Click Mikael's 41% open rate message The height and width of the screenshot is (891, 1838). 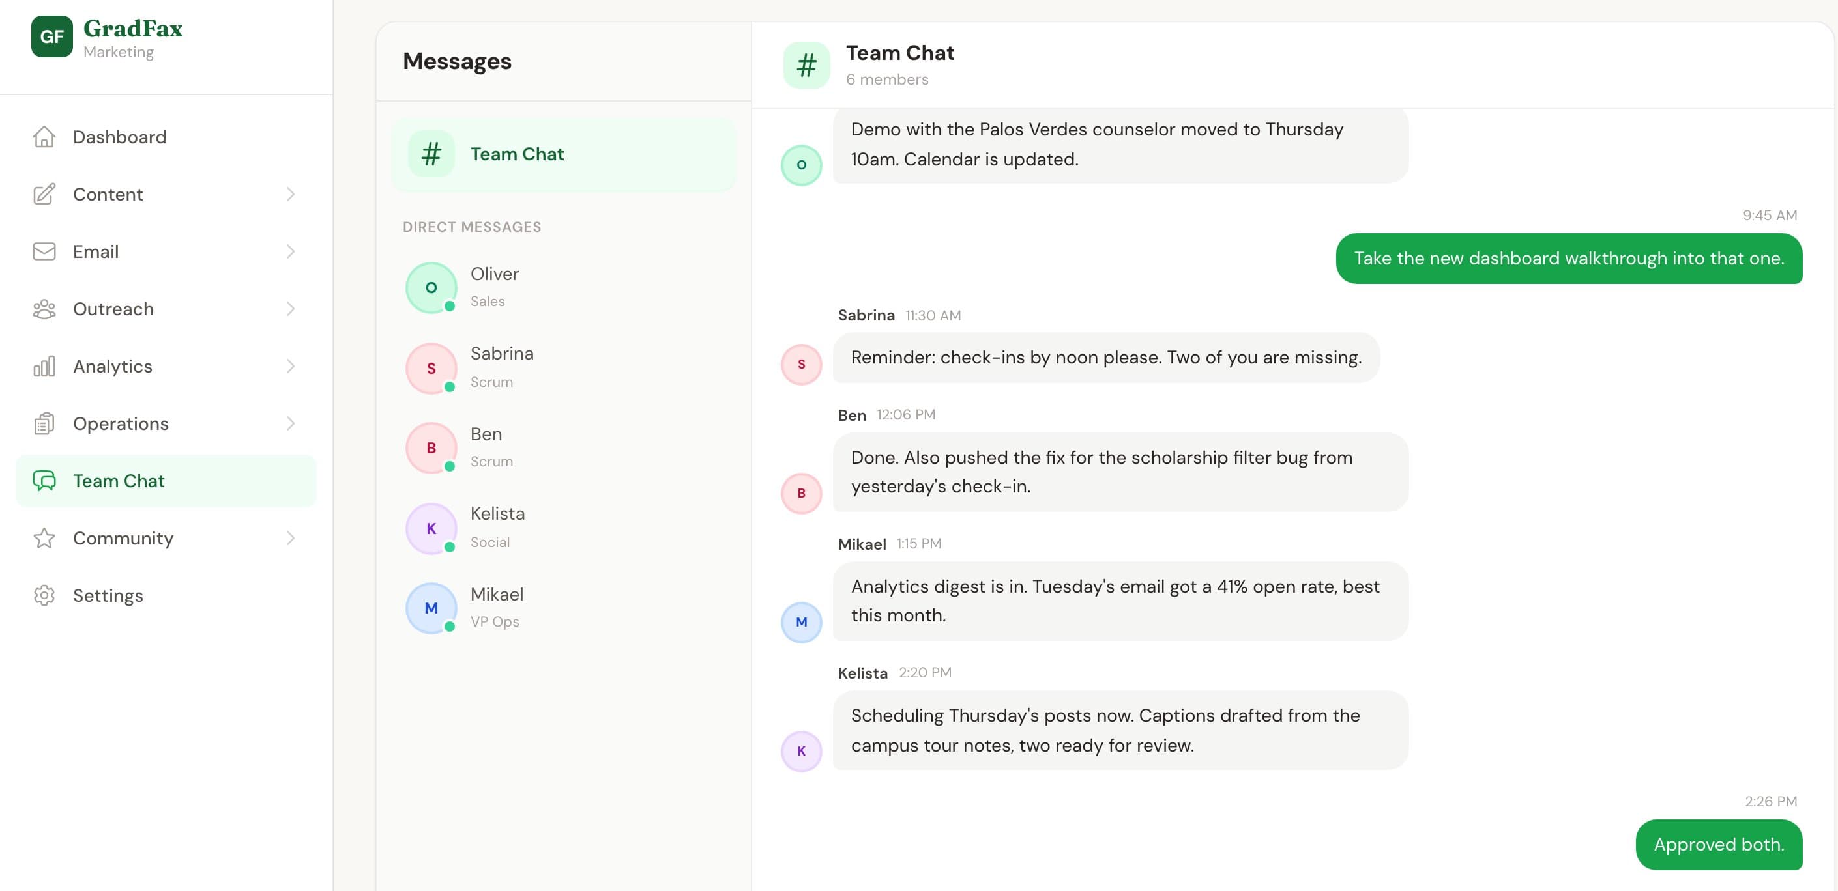point(1120,601)
